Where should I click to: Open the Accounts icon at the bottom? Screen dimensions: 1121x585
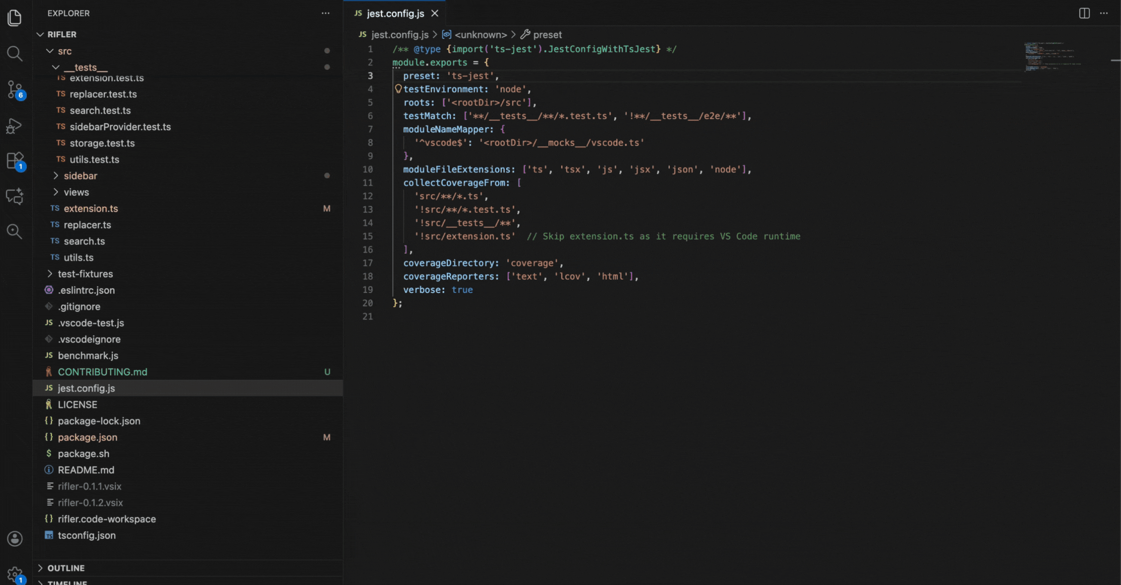coord(14,539)
